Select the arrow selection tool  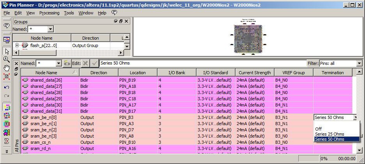click(7, 51)
